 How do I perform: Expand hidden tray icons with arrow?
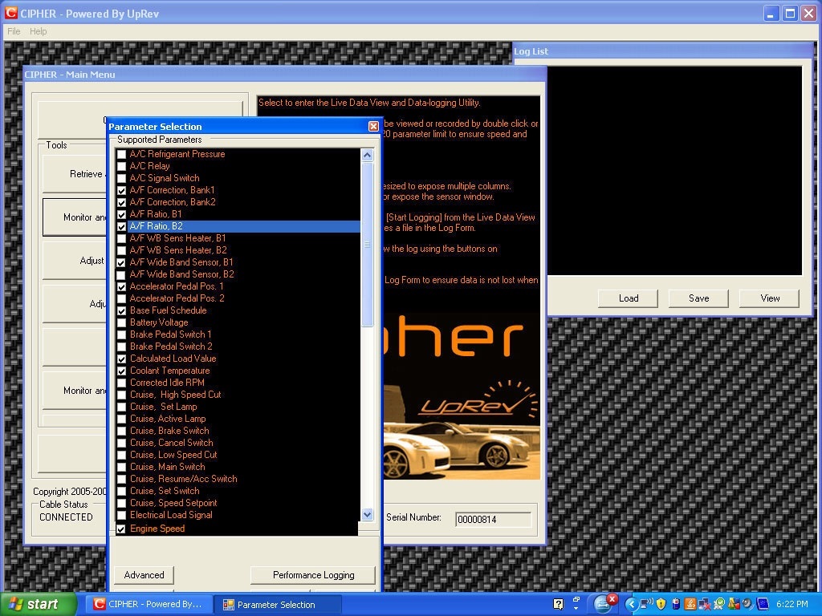pos(632,605)
